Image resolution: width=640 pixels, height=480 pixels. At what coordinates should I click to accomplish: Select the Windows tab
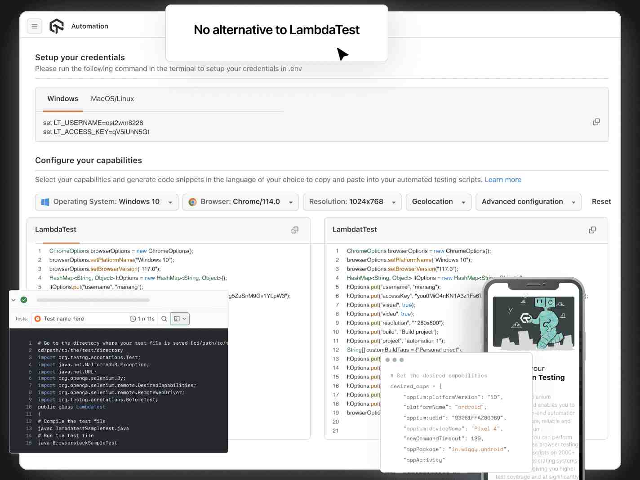click(x=63, y=99)
